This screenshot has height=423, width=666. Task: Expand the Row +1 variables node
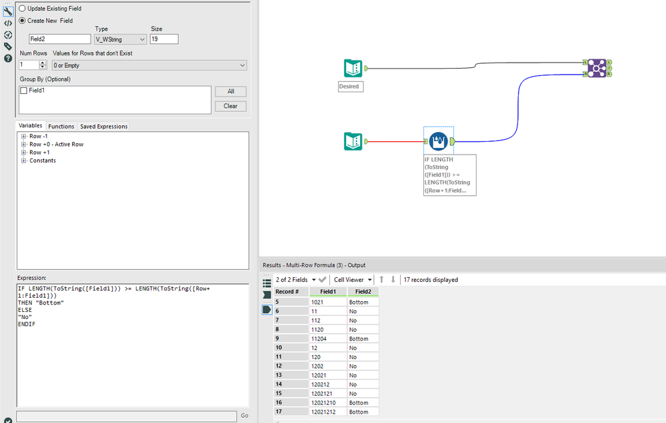[24, 153]
